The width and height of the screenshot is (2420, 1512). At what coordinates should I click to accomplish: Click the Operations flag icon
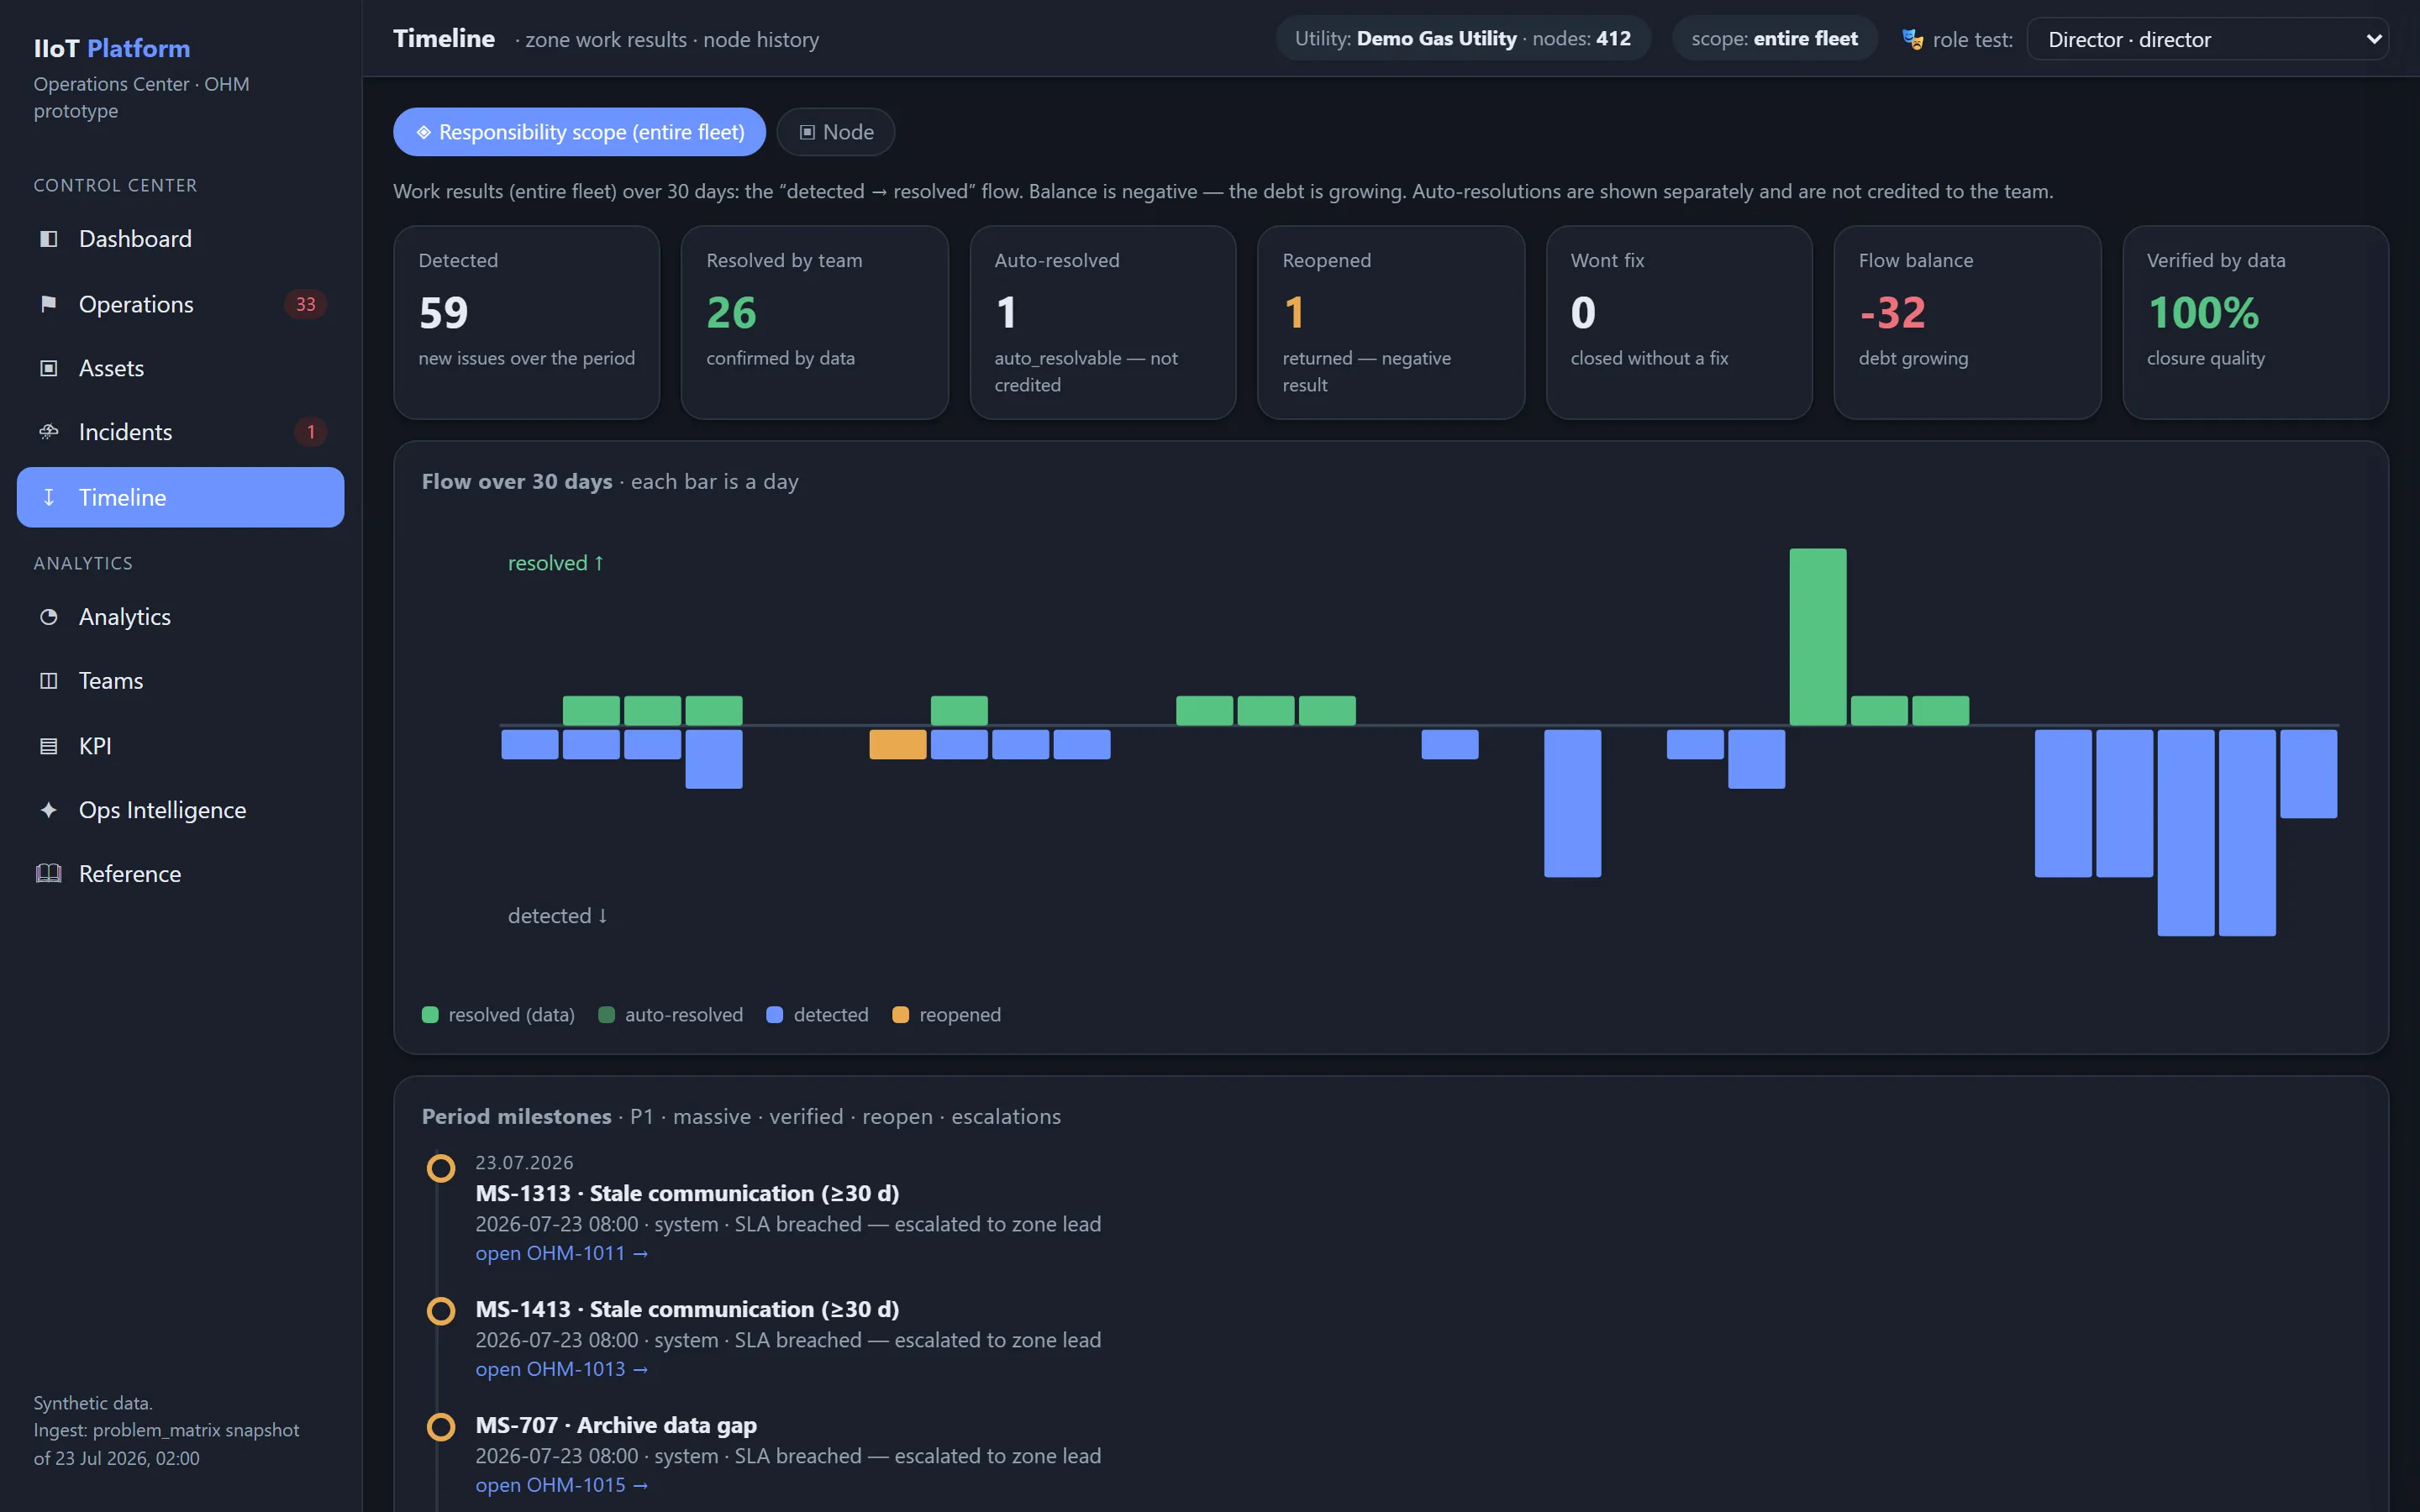tap(48, 304)
